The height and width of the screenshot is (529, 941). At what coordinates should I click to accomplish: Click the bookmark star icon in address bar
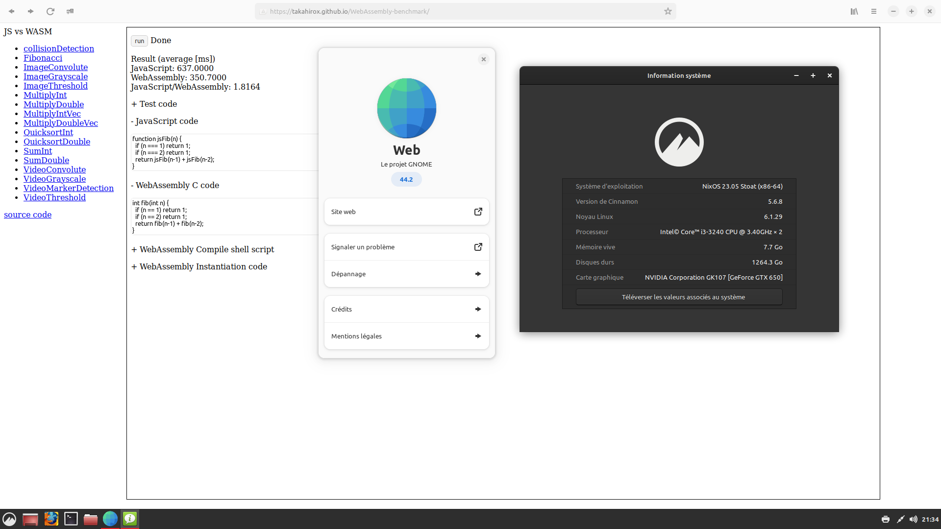coord(669,12)
